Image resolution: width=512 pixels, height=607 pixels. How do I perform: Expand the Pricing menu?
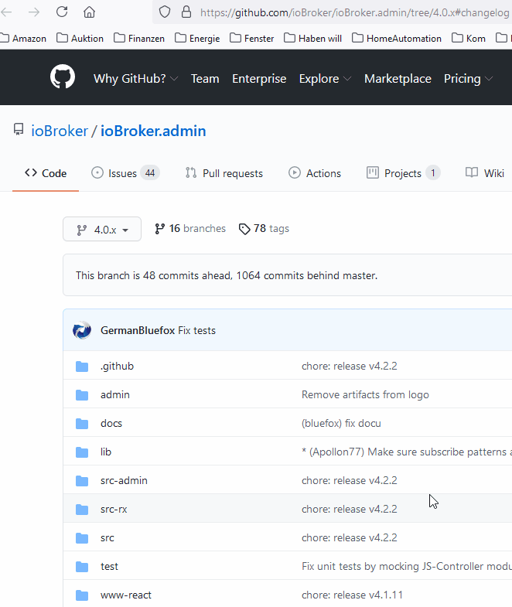click(468, 79)
